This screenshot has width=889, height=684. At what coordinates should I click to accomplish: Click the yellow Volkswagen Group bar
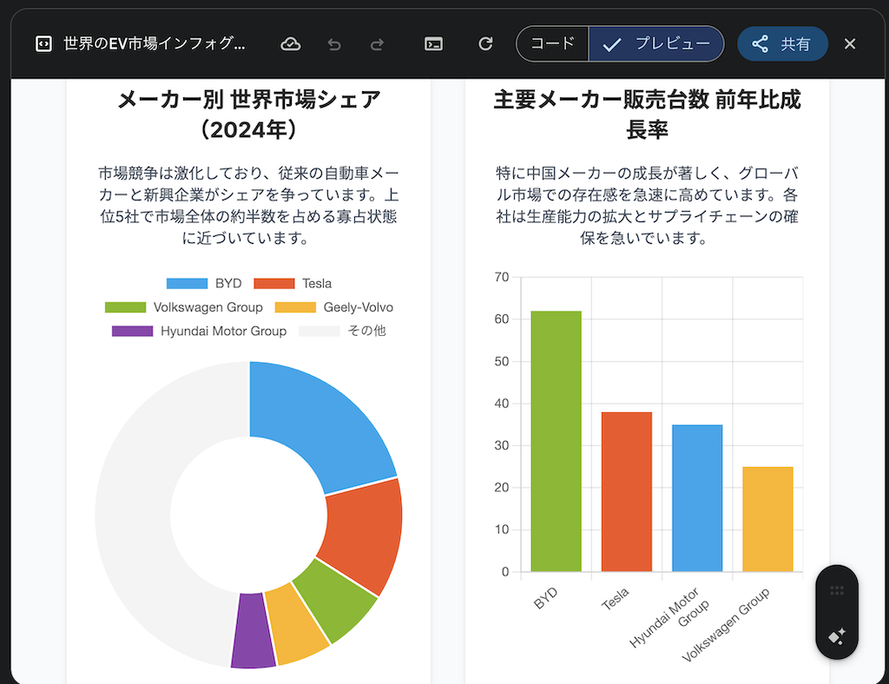coord(767,518)
